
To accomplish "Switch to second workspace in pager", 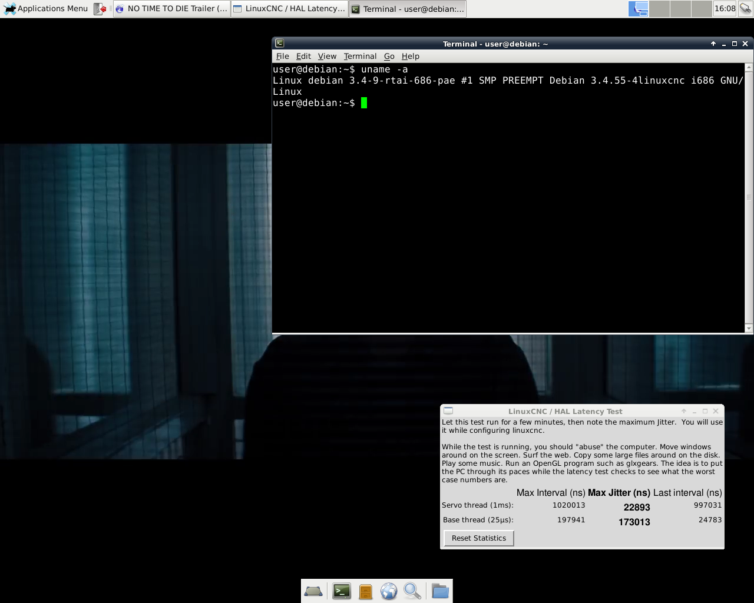I will pyautogui.click(x=659, y=9).
